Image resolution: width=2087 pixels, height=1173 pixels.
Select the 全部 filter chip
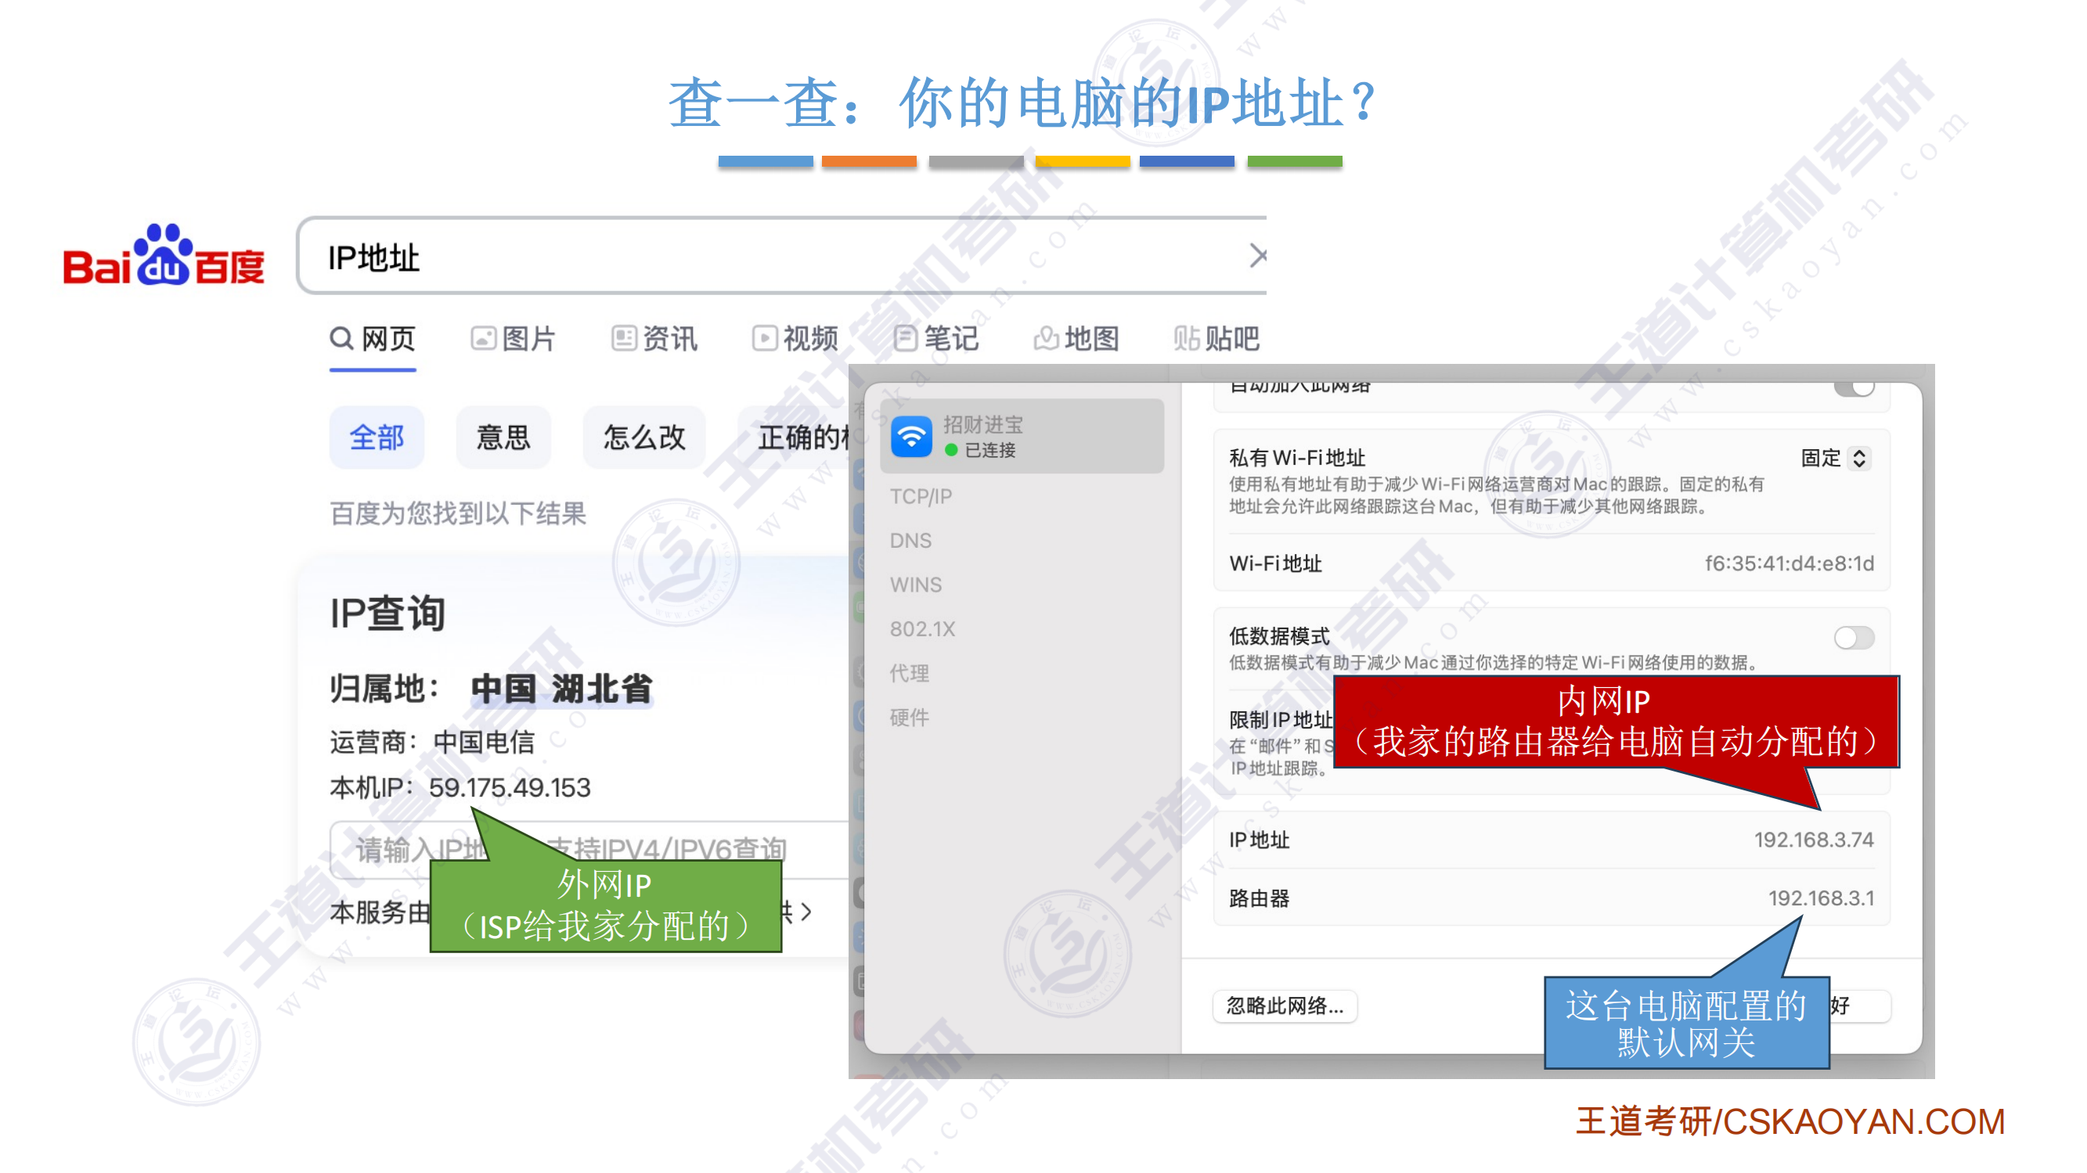click(376, 437)
